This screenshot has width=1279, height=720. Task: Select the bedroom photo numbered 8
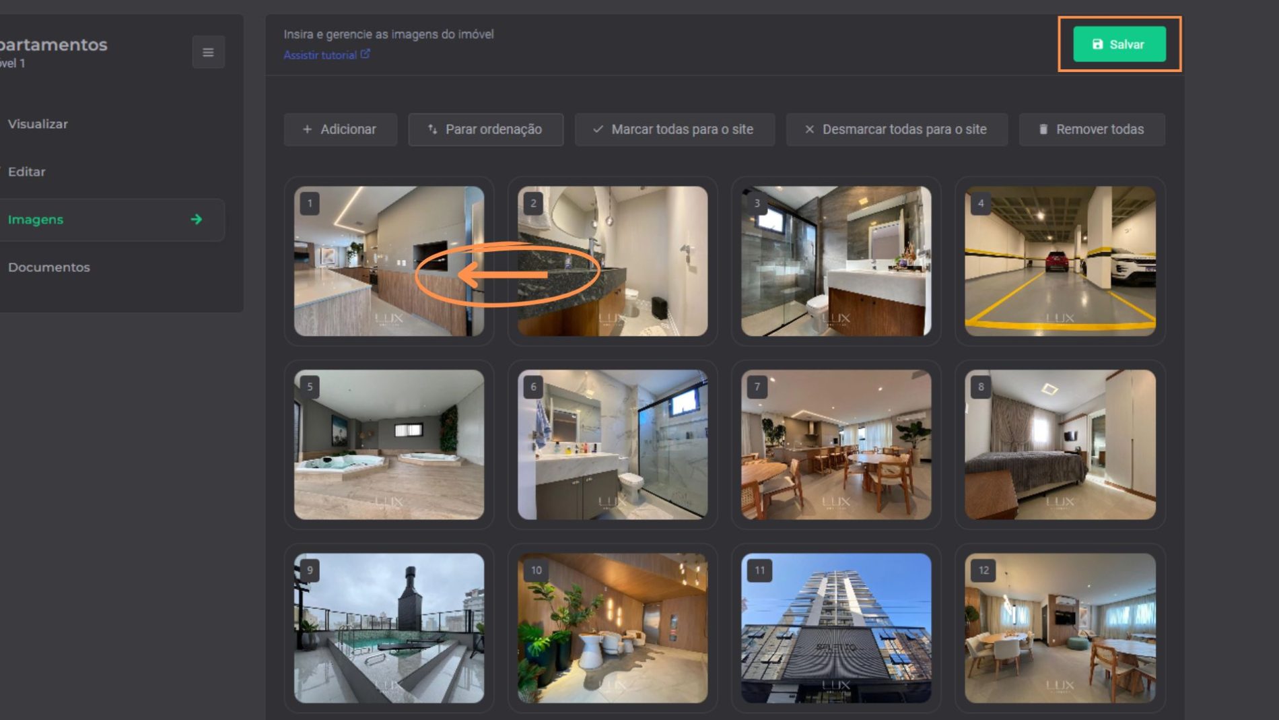(x=1060, y=445)
